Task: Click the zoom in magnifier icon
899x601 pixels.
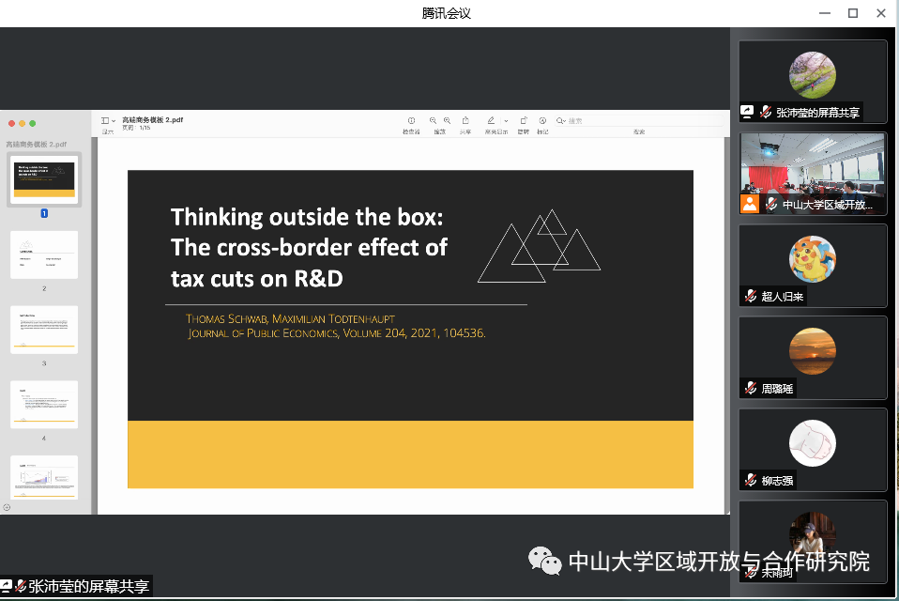Action: [447, 121]
